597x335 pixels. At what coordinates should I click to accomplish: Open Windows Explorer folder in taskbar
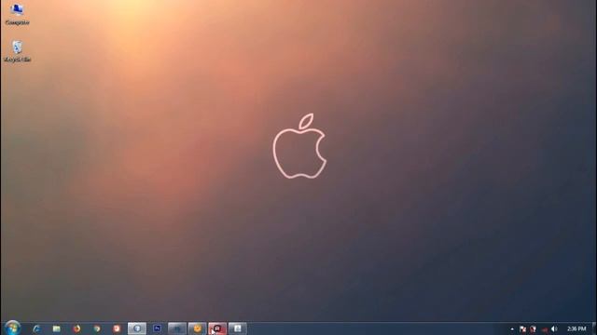[x=57, y=328]
